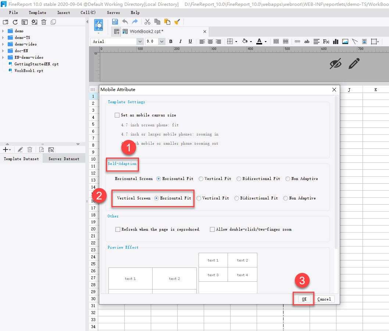The image size is (389, 331).
Task: Confirm settings with the OK button
Action: point(303,299)
